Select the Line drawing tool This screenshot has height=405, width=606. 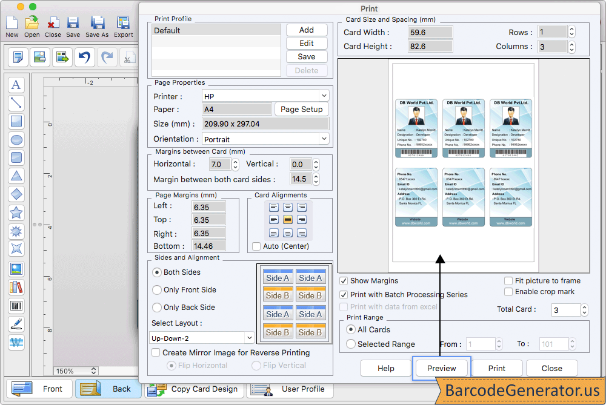coord(16,103)
